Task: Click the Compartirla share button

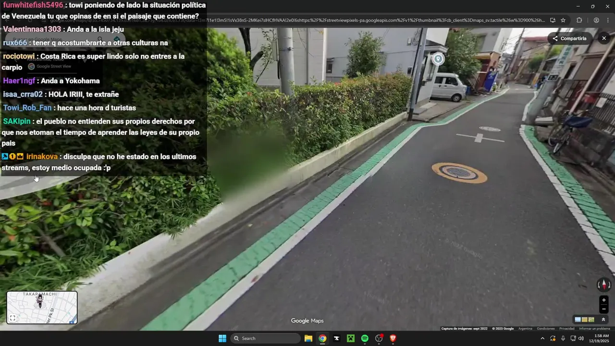Action: [570, 38]
